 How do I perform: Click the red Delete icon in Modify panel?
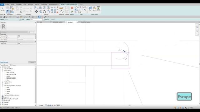coord(57,12)
